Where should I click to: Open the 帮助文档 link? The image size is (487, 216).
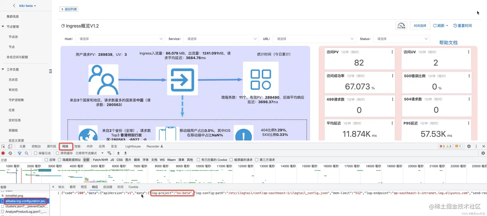[x=448, y=42]
